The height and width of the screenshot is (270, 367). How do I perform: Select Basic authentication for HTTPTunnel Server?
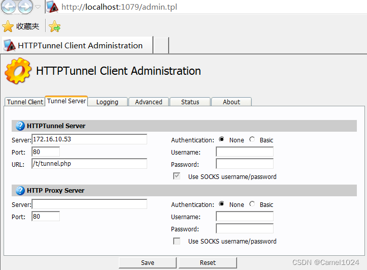(252, 139)
